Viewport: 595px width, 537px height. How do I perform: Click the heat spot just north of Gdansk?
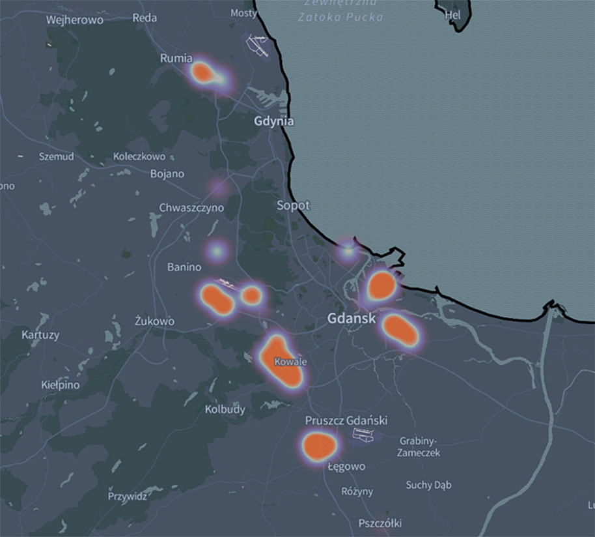coord(381,285)
